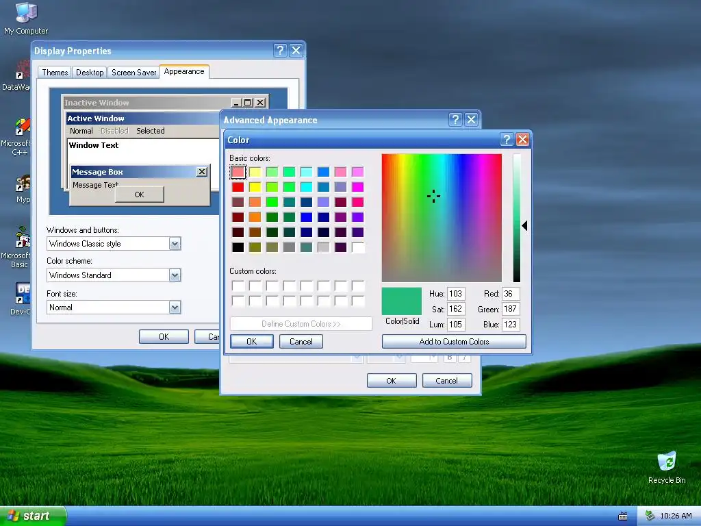Click Cancel in Advanced Appearance window
701x526 pixels.
[446, 381]
